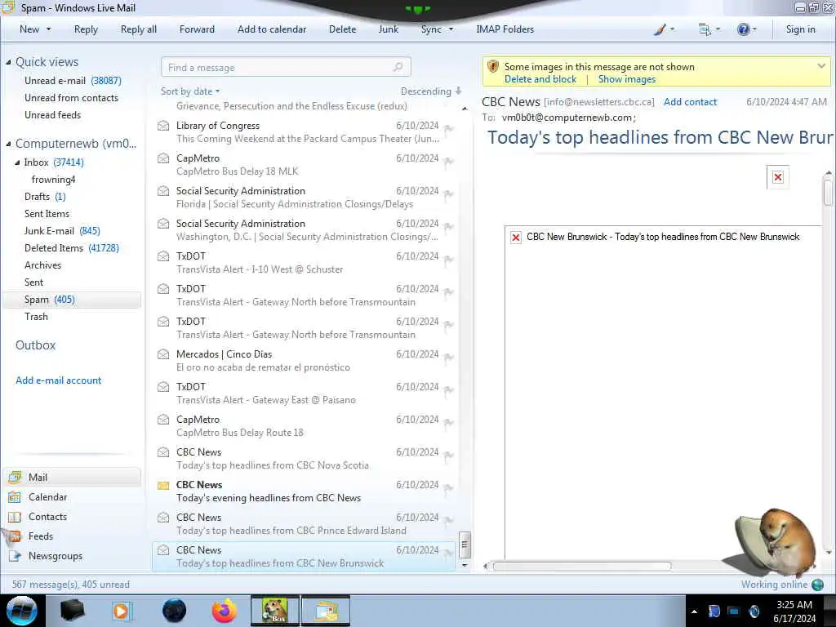
Task: Open the blue Help icon
Action: (x=743, y=29)
